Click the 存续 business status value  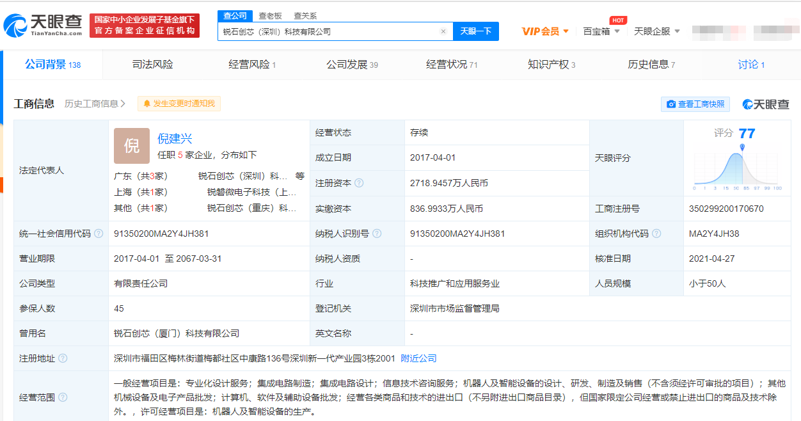tap(419, 133)
